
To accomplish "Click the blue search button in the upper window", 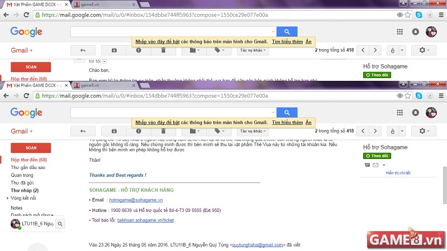I will [287, 32].
